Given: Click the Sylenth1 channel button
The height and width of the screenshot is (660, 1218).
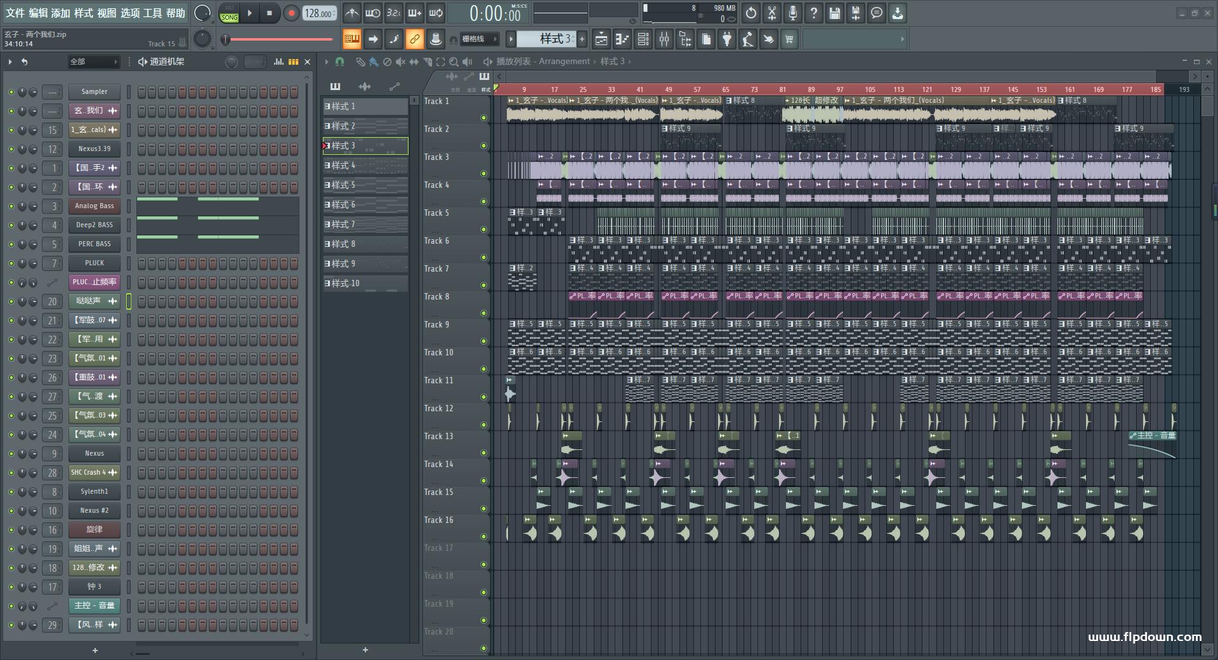Looking at the screenshot, I should click(95, 492).
